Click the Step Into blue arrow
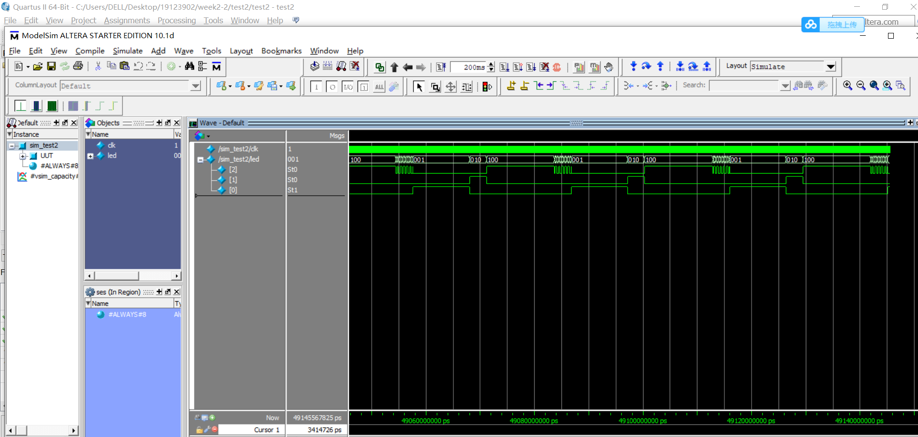The width and height of the screenshot is (918, 437). tap(633, 66)
